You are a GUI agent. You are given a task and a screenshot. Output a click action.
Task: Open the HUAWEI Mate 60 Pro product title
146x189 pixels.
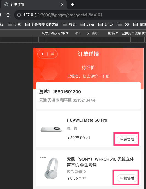point(87,120)
